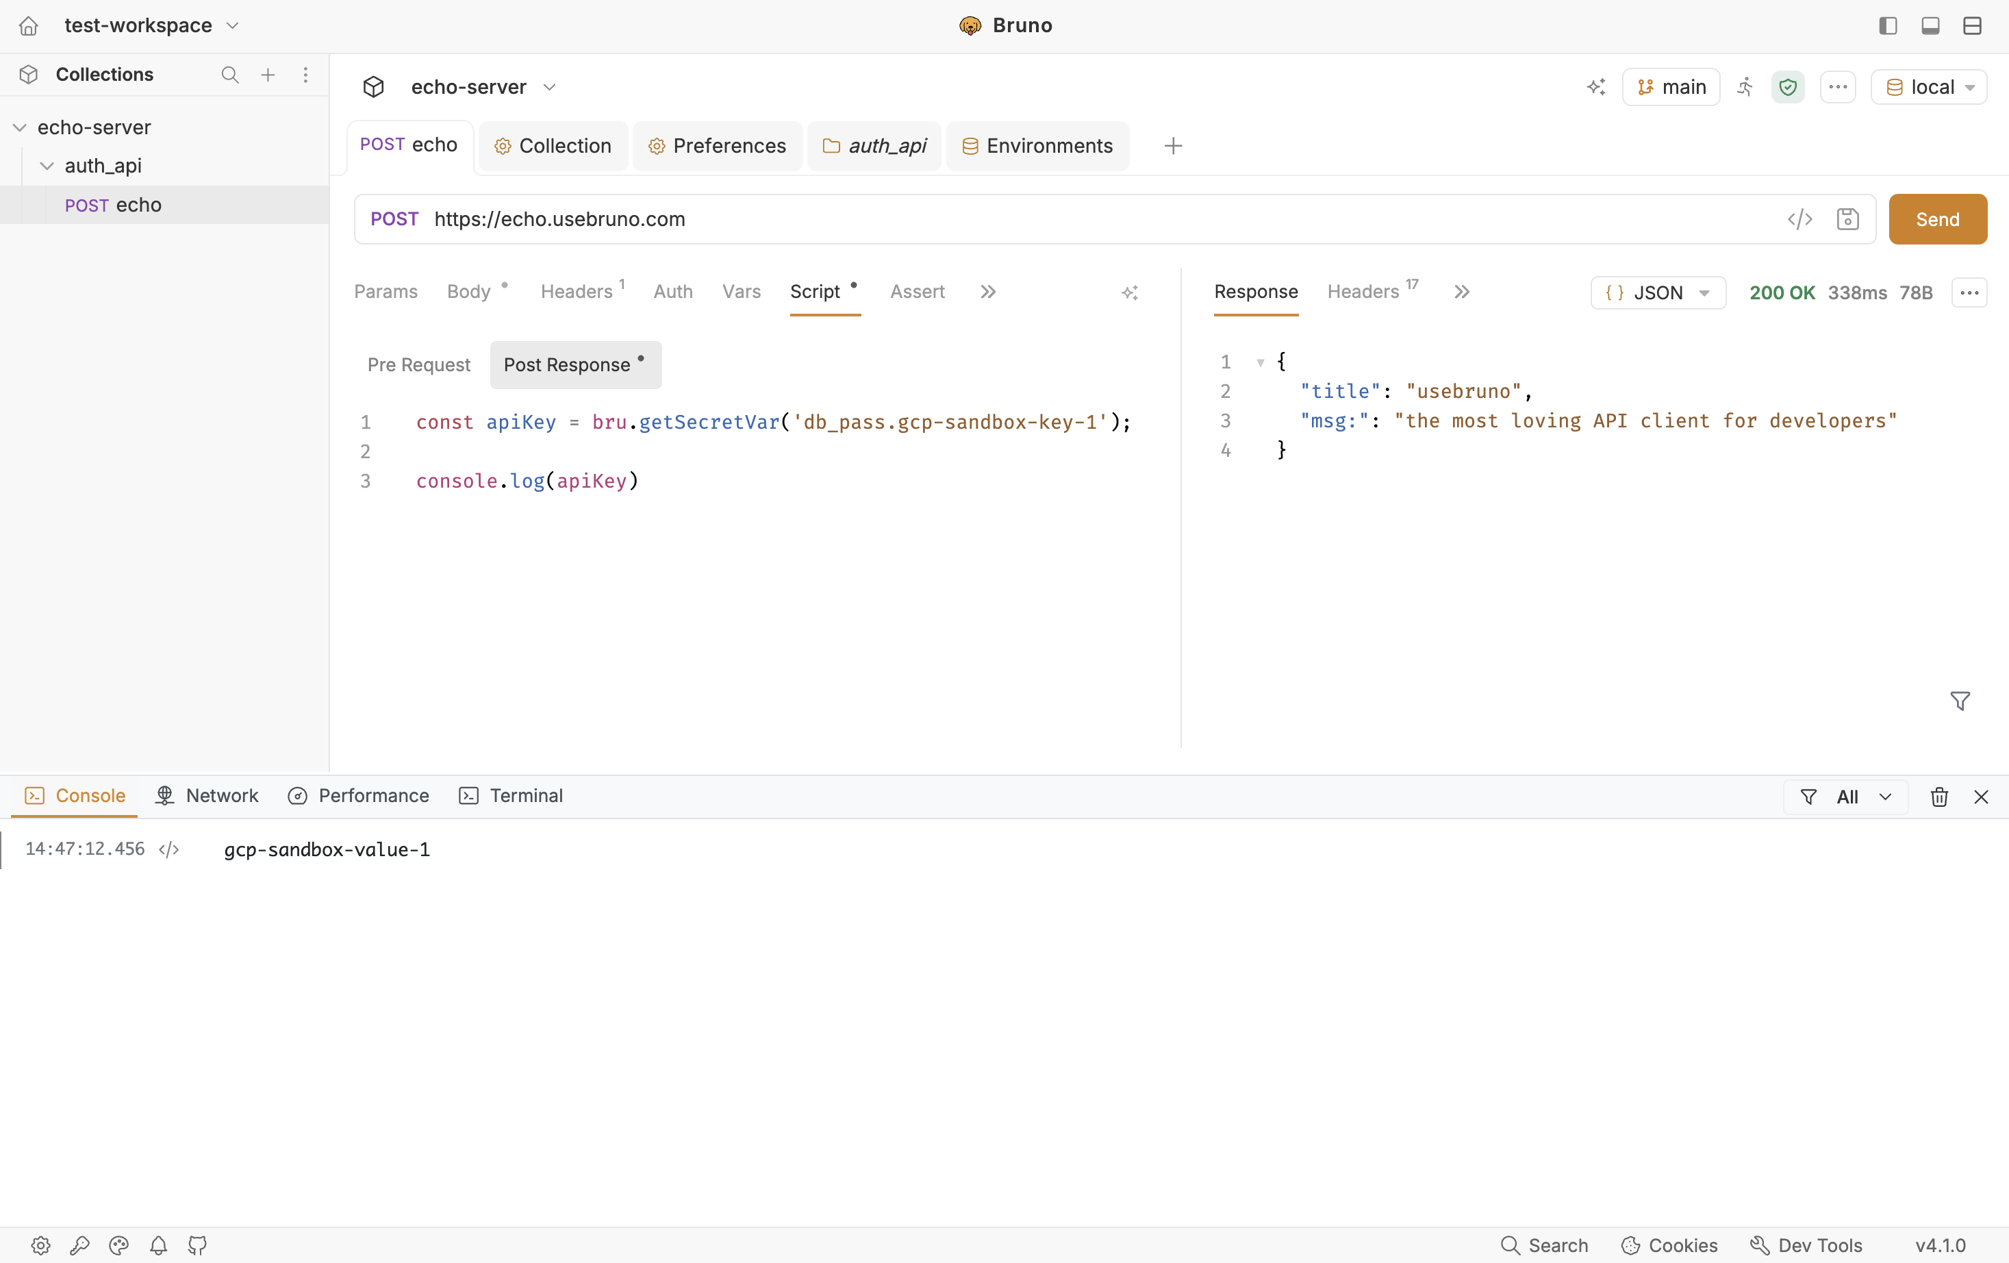The height and width of the screenshot is (1263, 2009).
Task: Open Dev Tools from the status bar
Action: click(1806, 1245)
